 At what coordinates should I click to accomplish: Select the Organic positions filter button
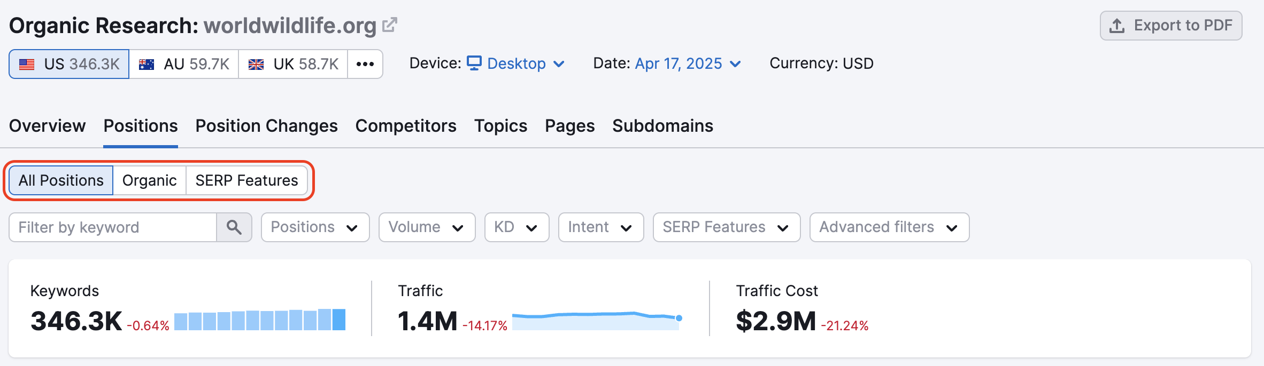coord(149,180)
